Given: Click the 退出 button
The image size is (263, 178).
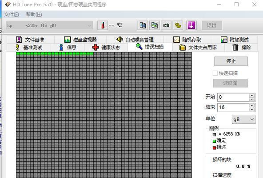Looking at the screenshot, I should point(212,25).
